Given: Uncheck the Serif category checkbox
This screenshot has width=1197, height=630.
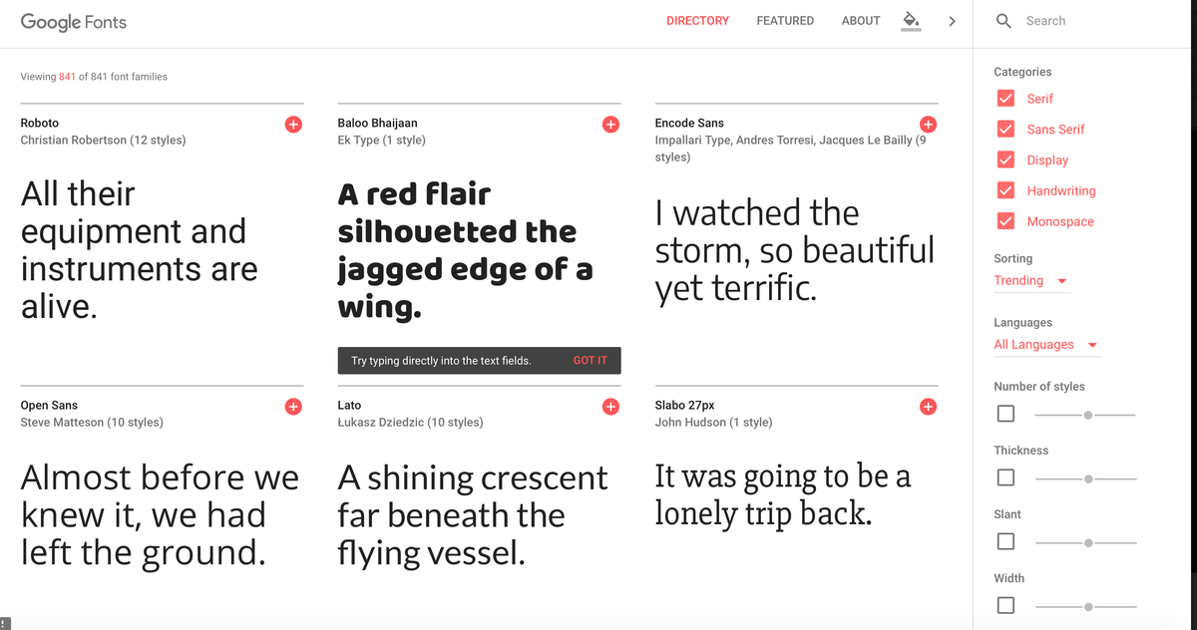Looking at the screenshot, I should [x=1006, y=99].
